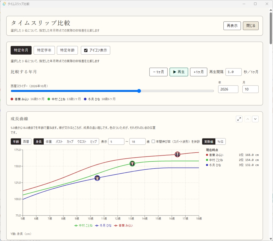Click the 再表示 button

pyautogui.click(x=232, y=26)
